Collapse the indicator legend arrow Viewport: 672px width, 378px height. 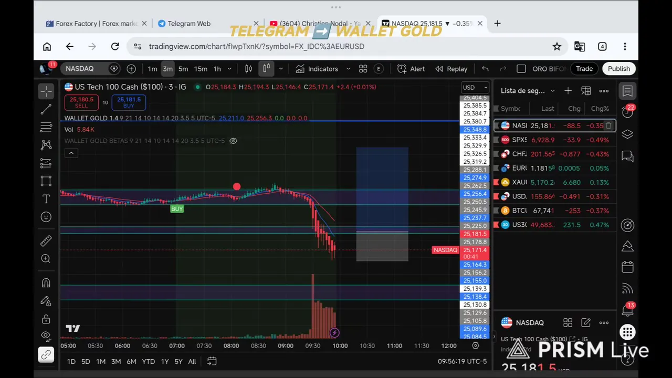[71, 153]
